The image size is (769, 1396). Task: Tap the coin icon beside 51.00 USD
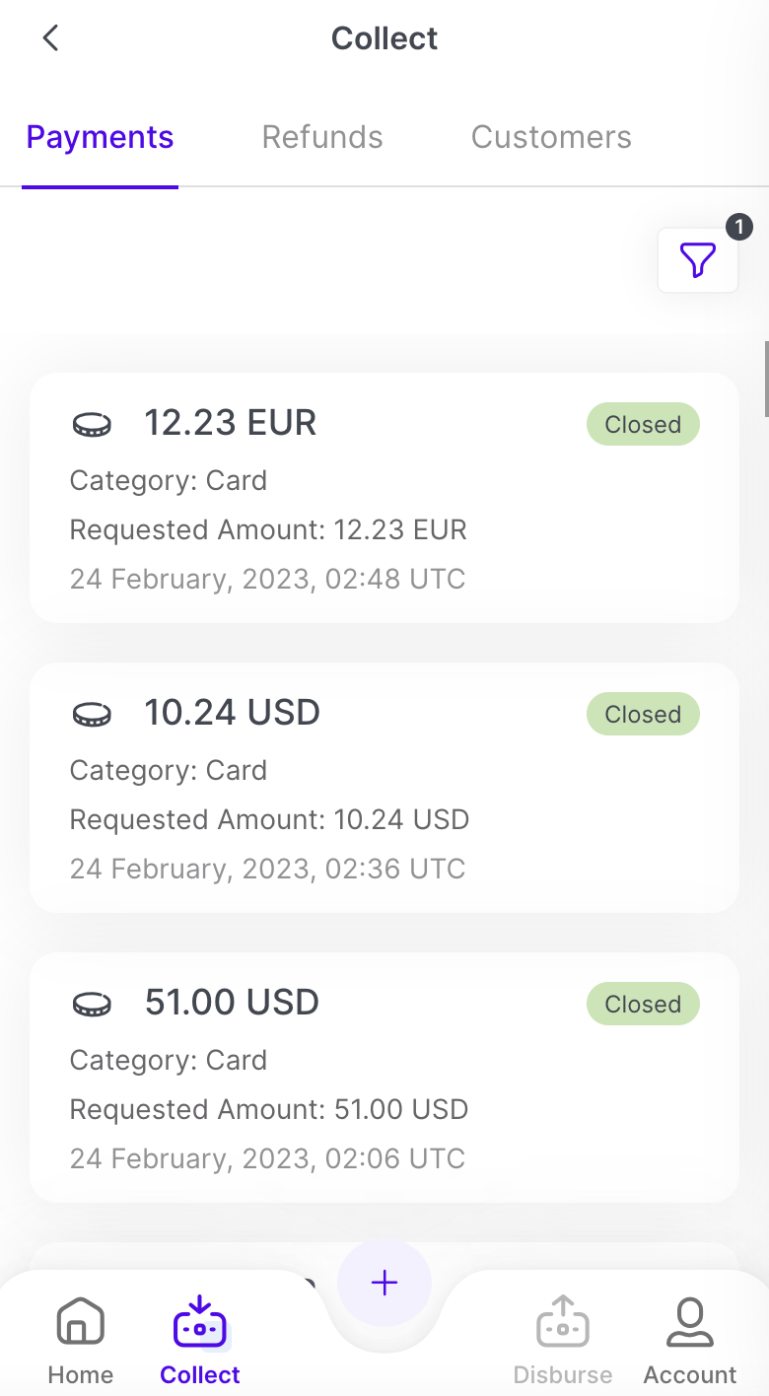tap(92, 1005)
